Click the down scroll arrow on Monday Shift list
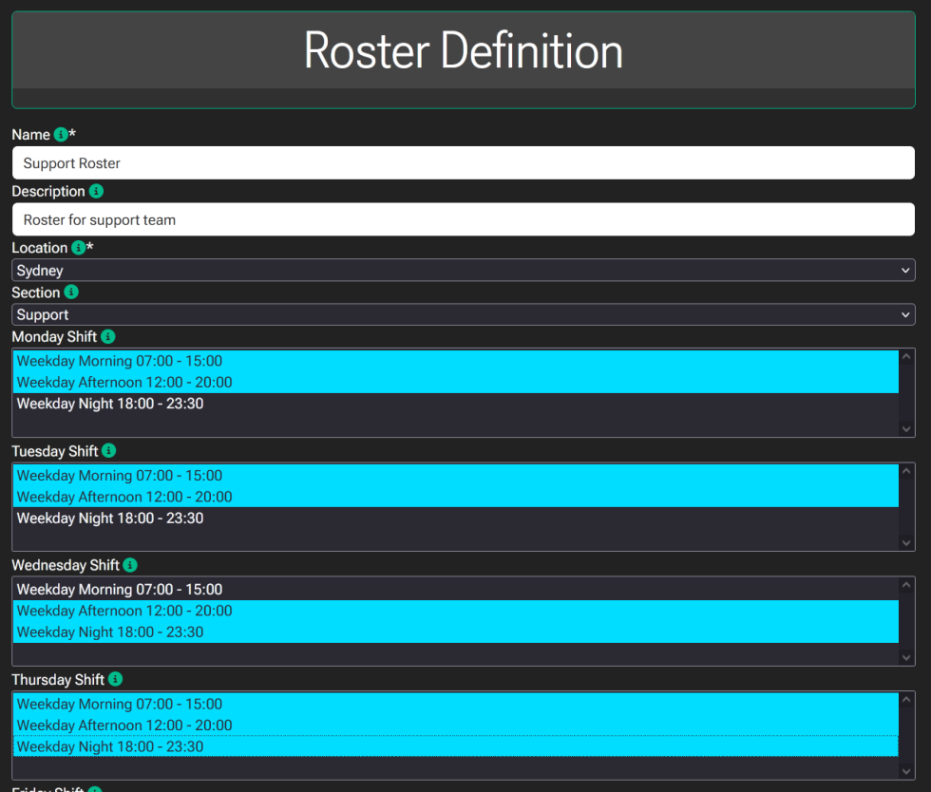The height and width of the screenshot is (792, 931). click(907, 427)
